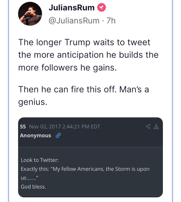
Task: Click the JuliansRum display name
Action: [x=72, y=8]
